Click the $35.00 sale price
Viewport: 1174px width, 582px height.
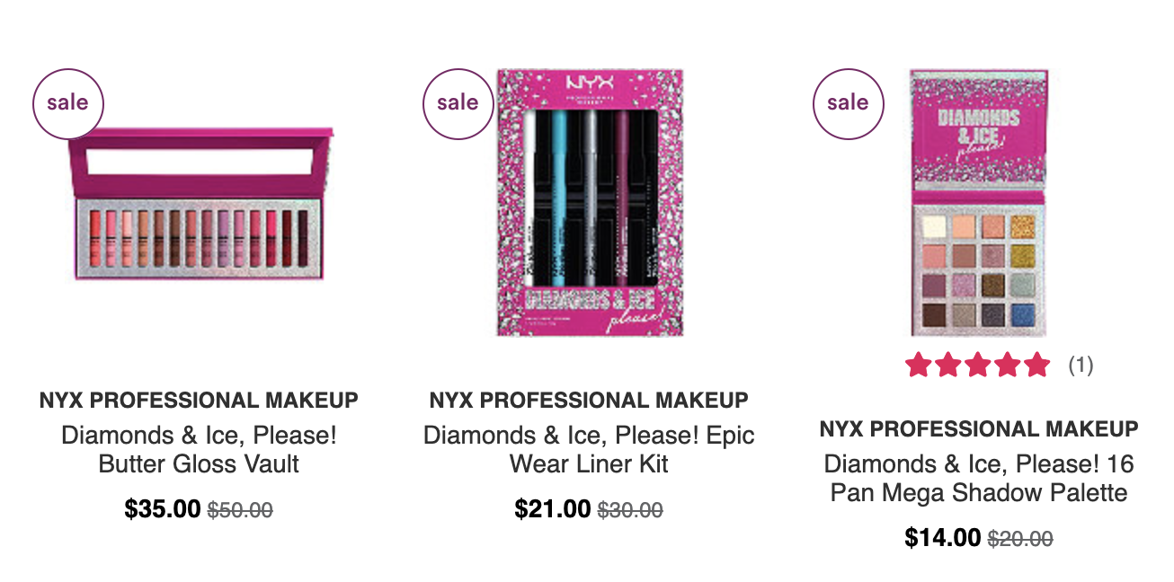tap(163, 509)
